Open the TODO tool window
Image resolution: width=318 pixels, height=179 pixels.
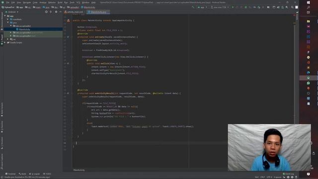tap(47, 174)
